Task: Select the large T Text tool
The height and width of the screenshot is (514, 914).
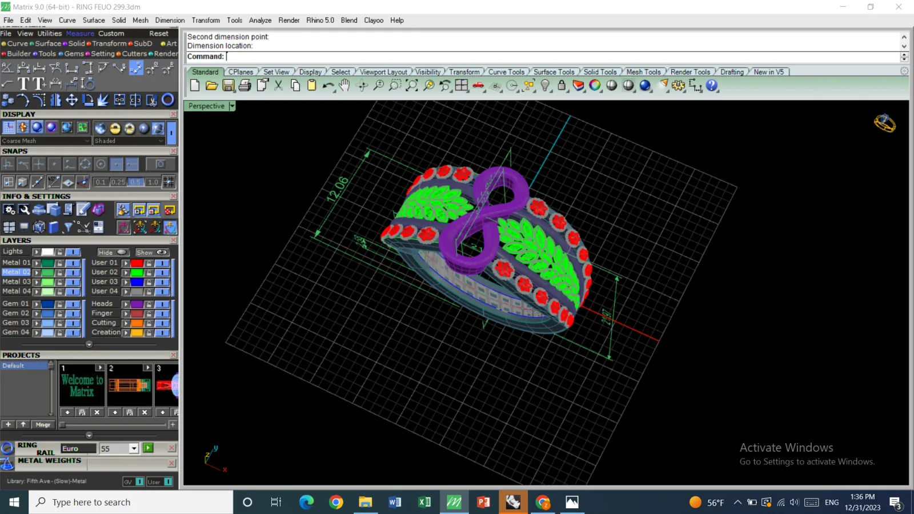Action: coord(23,84)
